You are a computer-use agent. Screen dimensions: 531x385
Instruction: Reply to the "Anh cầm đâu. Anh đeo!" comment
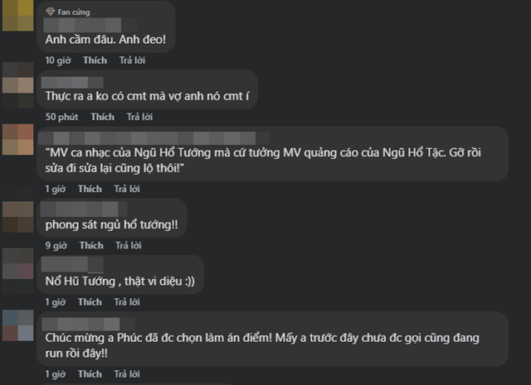132,60
